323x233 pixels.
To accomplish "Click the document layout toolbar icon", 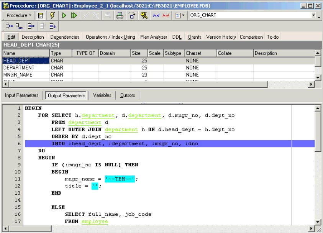I will (177, 15).
